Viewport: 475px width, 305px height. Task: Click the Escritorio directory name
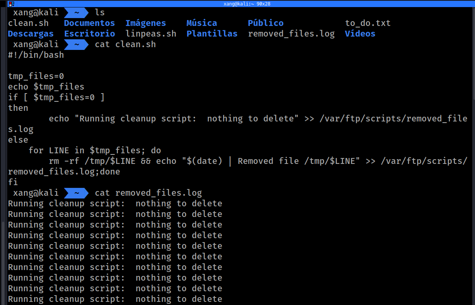(89, 34)
